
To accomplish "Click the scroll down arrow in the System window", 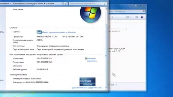I will coord(106,89).
